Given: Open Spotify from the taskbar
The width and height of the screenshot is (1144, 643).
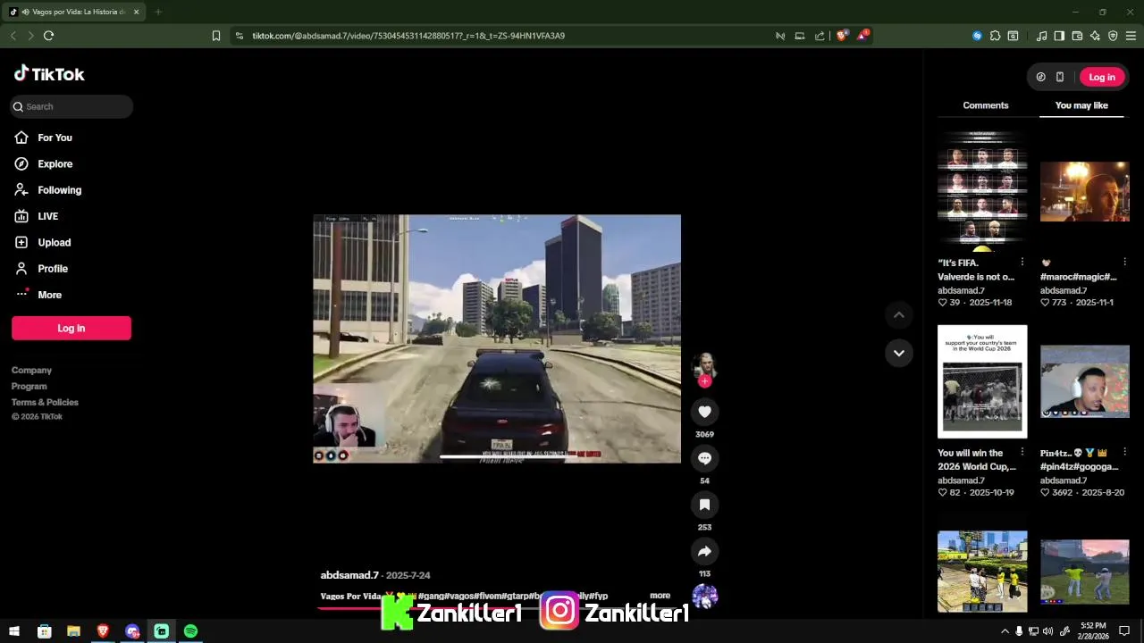Looking at the screenshot, I should 190,630.
